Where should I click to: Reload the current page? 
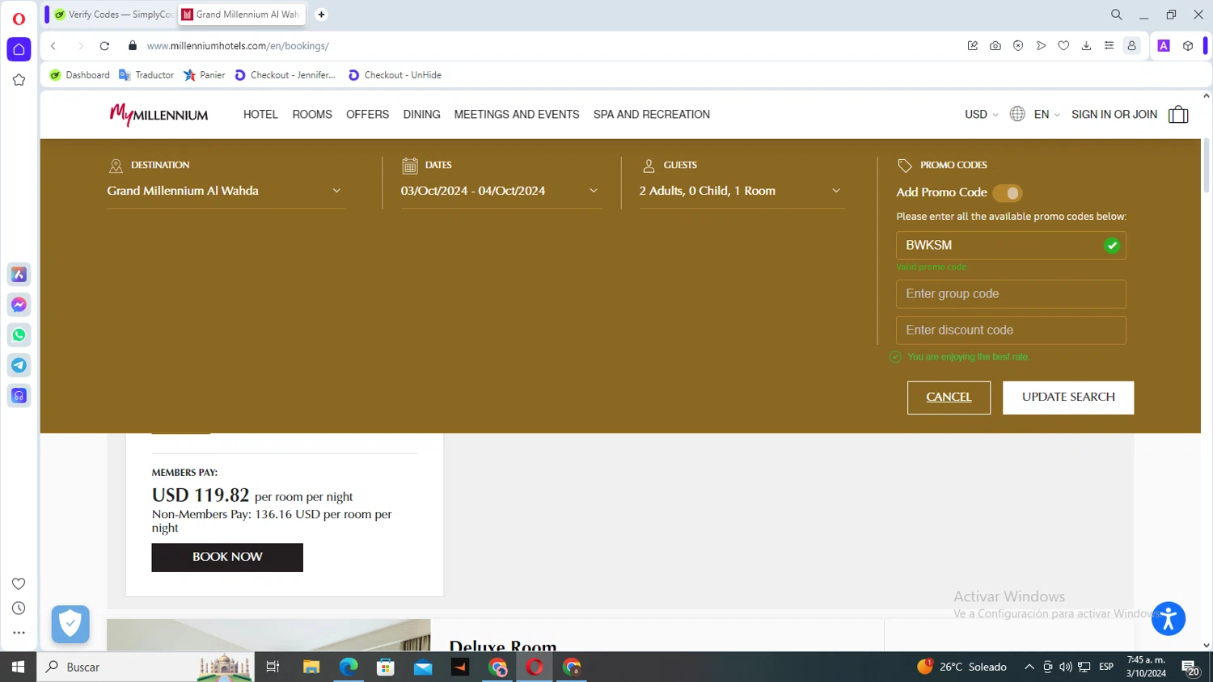(104, 46)
